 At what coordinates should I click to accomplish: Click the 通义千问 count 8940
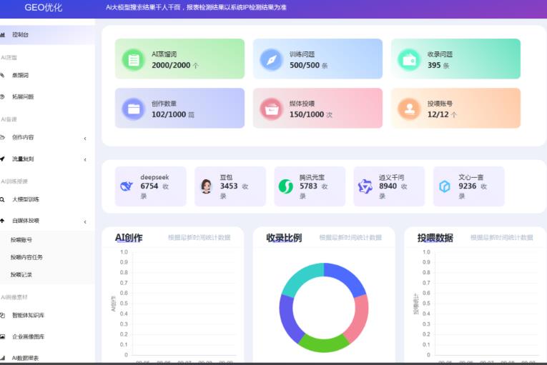388,186
